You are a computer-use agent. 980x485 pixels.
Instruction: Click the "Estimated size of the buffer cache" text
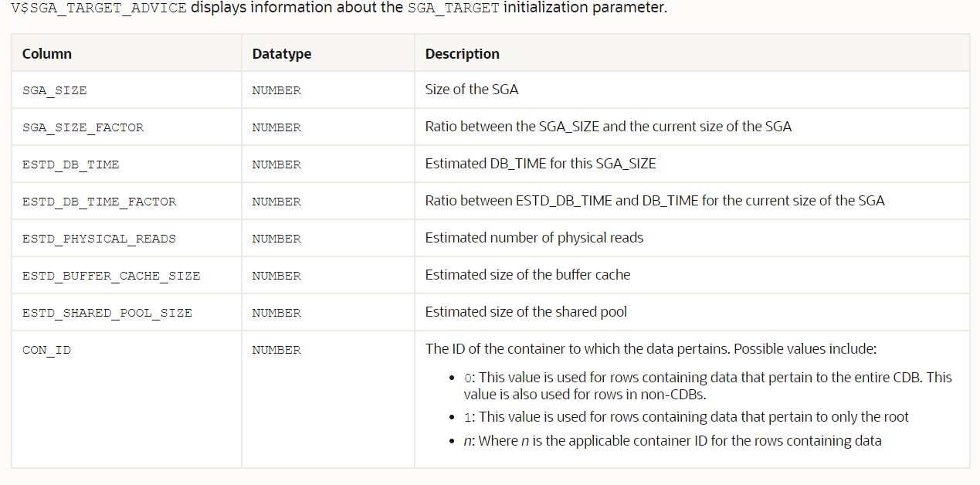pyautogui.click(x=527, y=275)
